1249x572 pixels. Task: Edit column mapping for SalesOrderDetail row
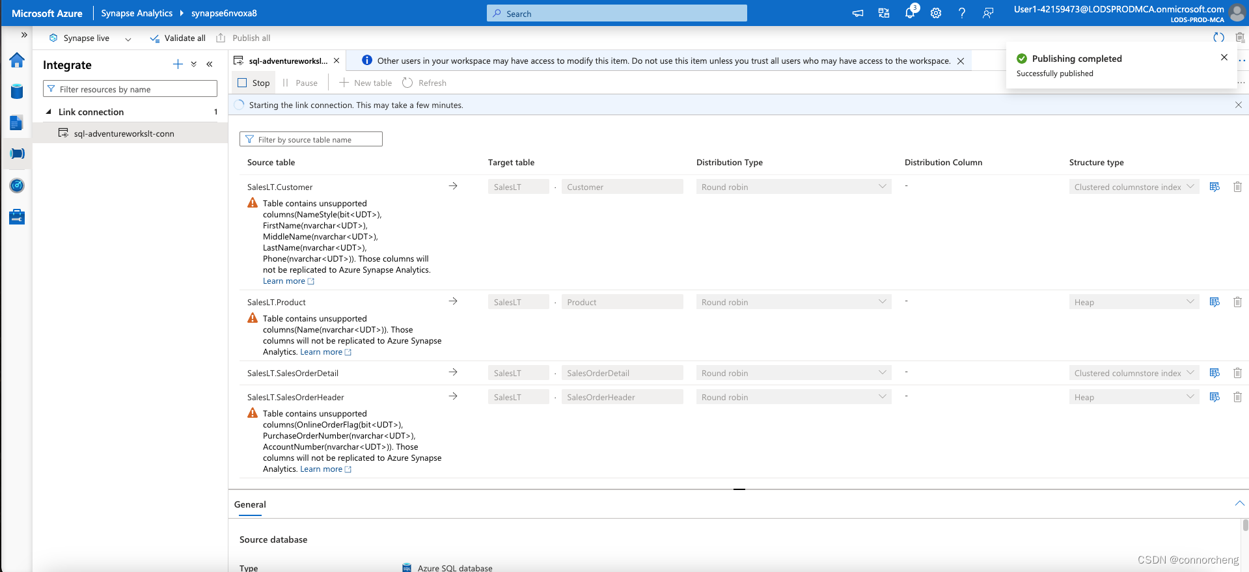click(1215, 373)
